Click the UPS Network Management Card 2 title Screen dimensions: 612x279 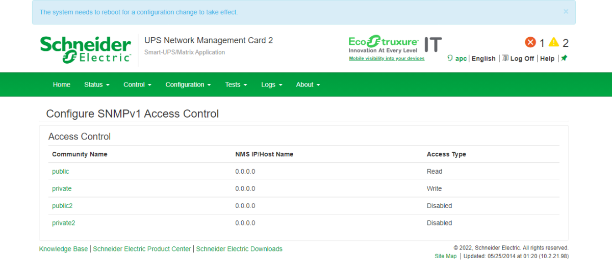[x=209, y=40]
